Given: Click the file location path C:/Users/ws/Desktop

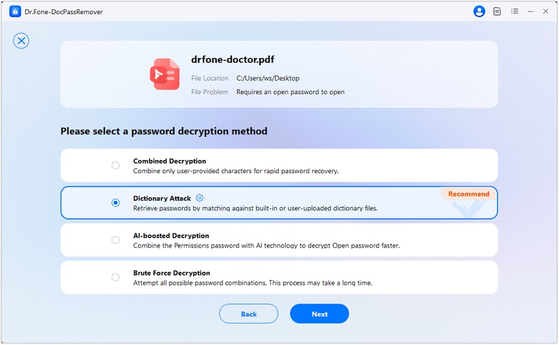Looking at the screenshot, I should [x=268, y=78].
